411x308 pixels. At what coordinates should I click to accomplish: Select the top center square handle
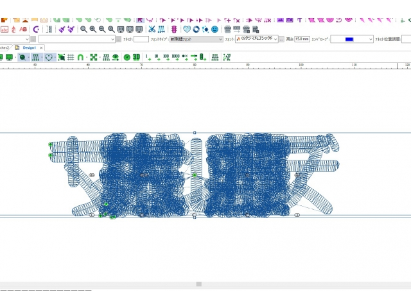[x=195, y=133]
